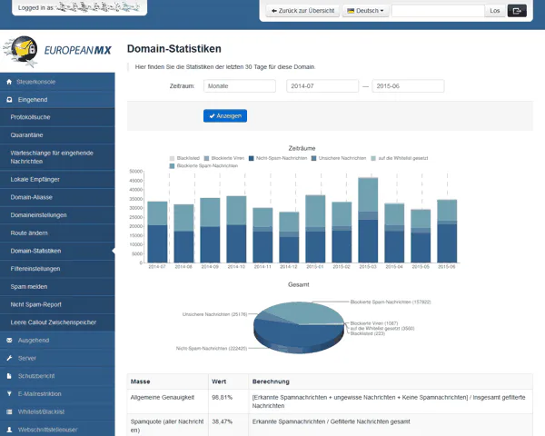This screenshot has width=545, height=436.
Task: Click Zurück zur Übersicht button
Action: pos(302,11)
